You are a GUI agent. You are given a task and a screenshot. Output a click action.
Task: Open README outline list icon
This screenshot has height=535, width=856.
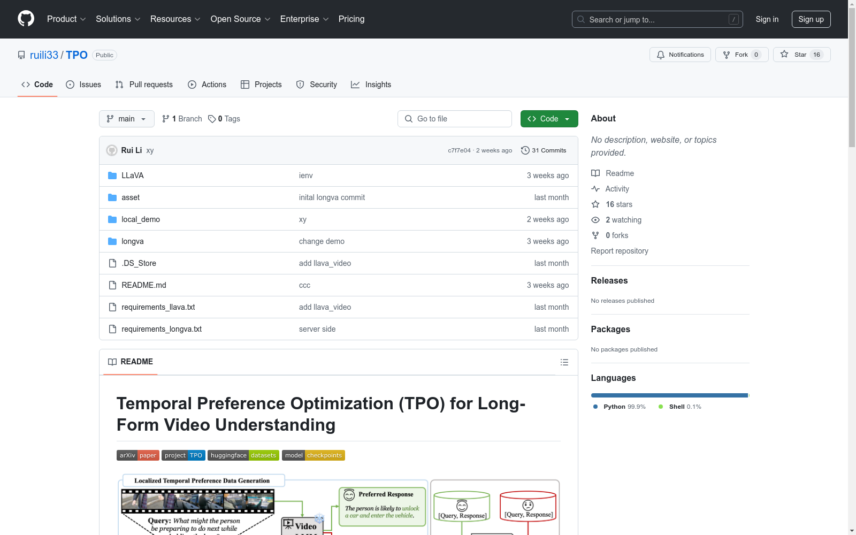564,362
